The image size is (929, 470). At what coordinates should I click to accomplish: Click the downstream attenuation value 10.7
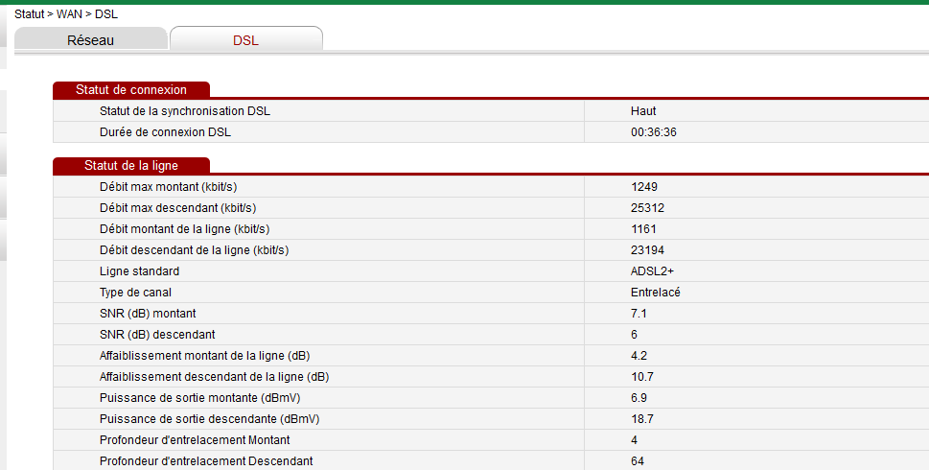pos(641,376)
